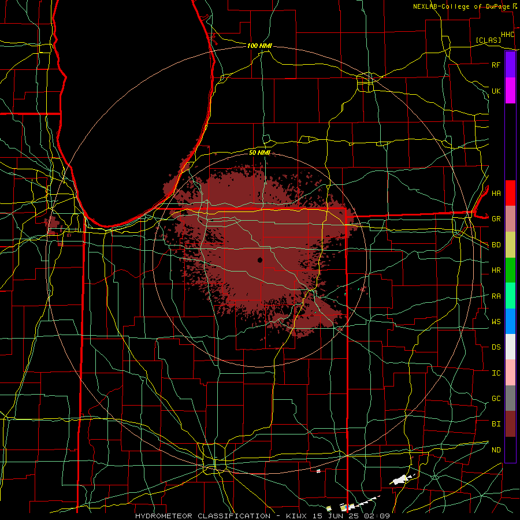Screen dimensions: 520x520
Task: Click the 100 NMI range ring label
Action: 259,46
